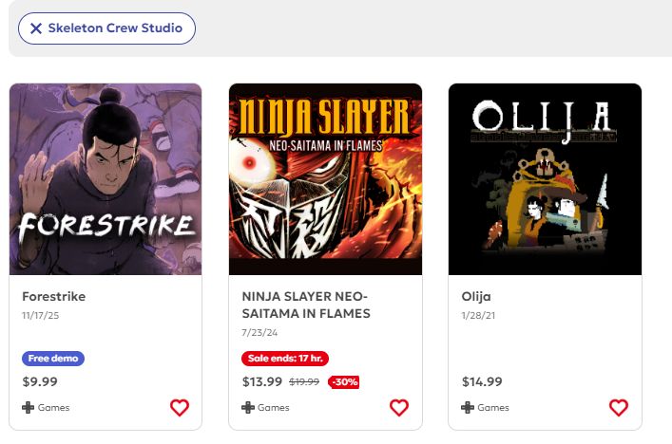
Task: Click the -30% discount badge
Action: [x=343, y=382]
